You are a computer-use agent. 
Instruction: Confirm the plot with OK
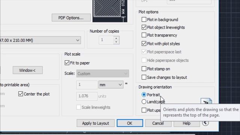pyautogui.click(x=130, y=123)
